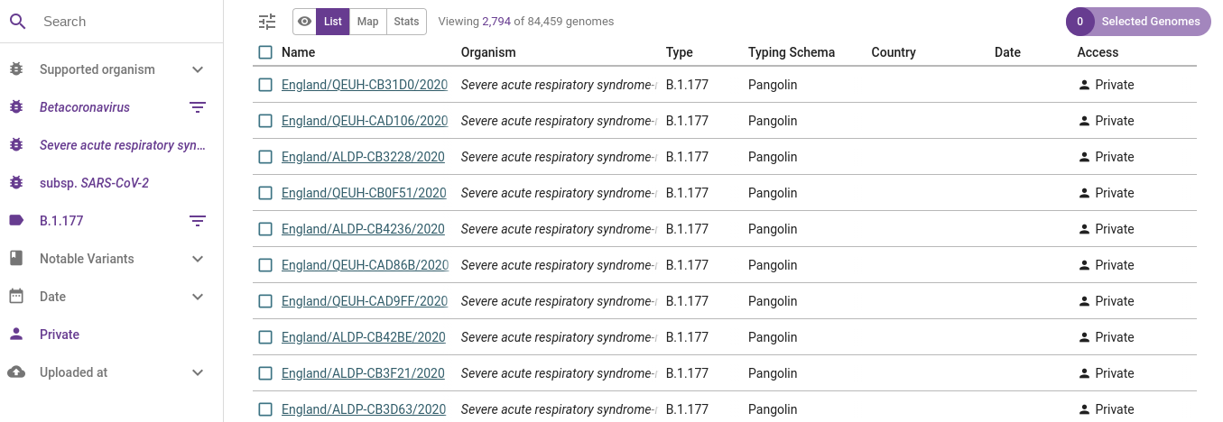Viewport: 1223px width, 422px height.
Task: Check the select-all checkbox in header
Action: pyautogui.click(x=265, y=52)
